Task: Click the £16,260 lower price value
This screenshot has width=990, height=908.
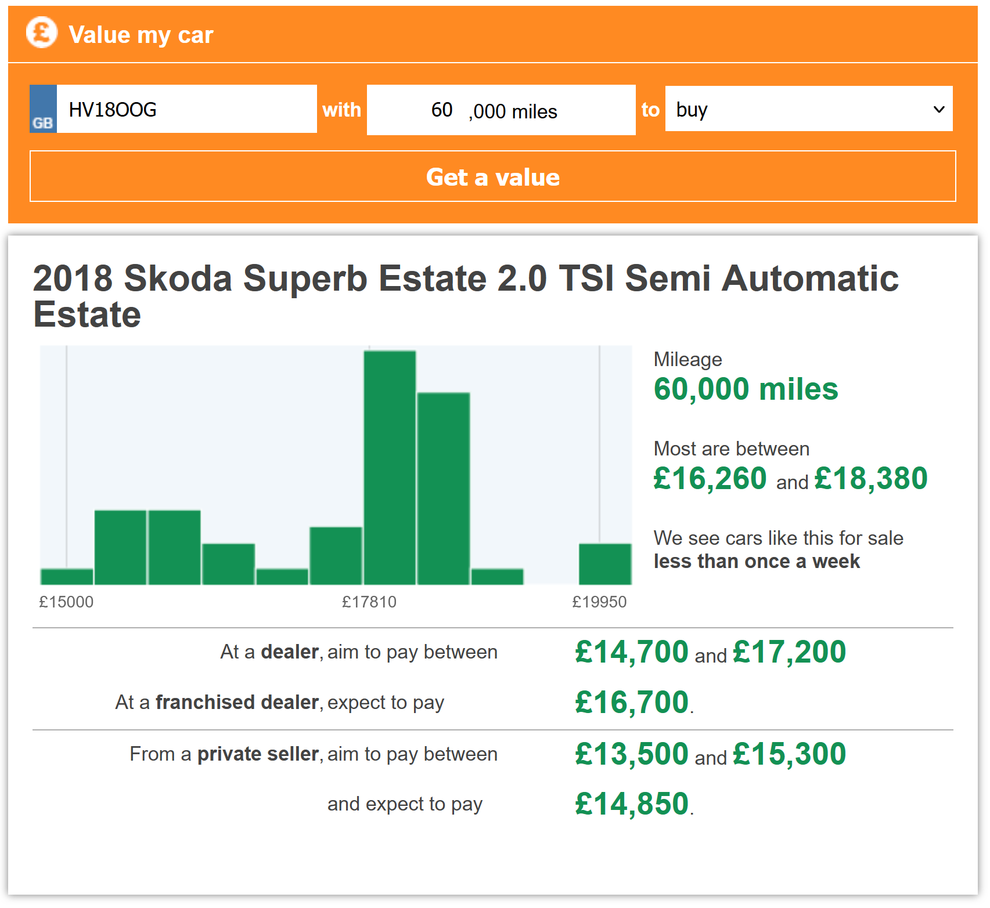Action: click(x=710, y=479)
